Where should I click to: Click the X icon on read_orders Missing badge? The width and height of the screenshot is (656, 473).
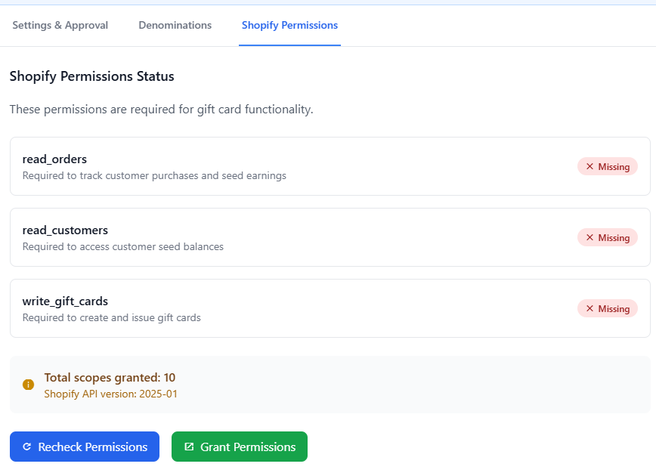pos(589,166)
